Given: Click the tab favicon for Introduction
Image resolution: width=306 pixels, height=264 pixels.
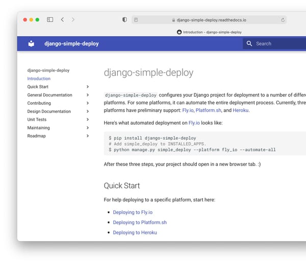Looking at the screenshot, I should (179, 32).
